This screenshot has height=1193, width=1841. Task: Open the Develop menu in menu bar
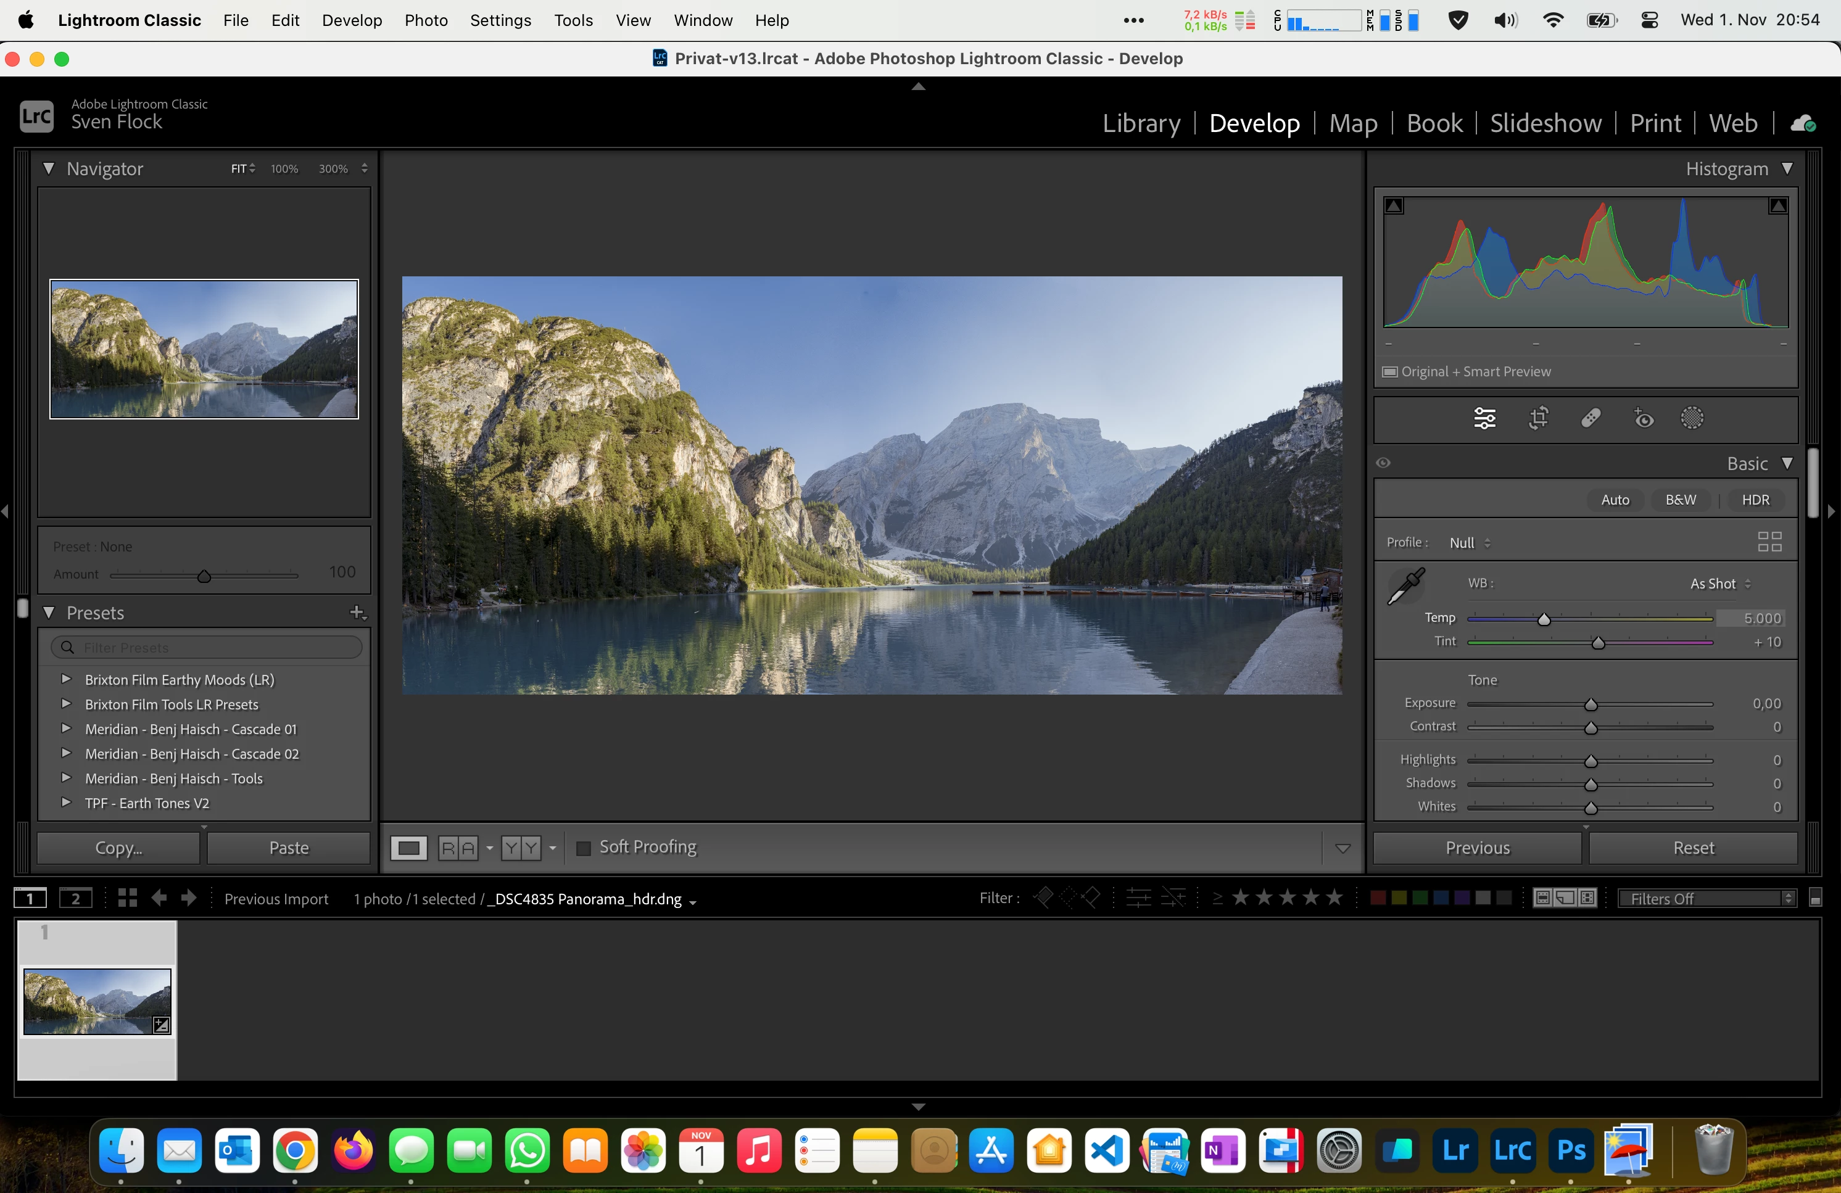352,20
